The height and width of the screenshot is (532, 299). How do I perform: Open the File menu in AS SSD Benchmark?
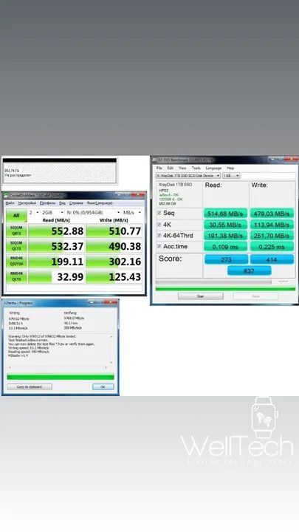coord(159,168)
